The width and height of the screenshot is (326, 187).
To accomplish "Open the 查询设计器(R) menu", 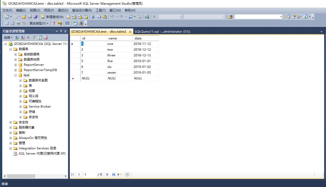I will pos(82,10).
